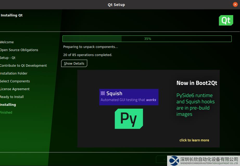This screenshot has width=240, height=166.
Task: Click the PySide6 runtime advertisement text
Action: click(x=195, y=105)
